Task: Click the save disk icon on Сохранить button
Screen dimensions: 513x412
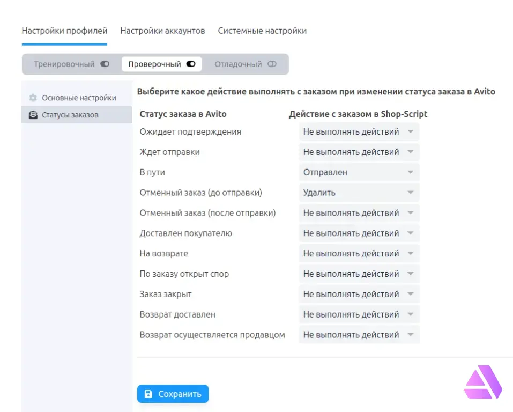Action: [147, 393]
